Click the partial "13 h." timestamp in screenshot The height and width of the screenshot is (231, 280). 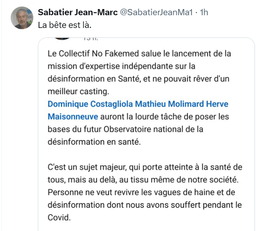(x=90, y=39)
